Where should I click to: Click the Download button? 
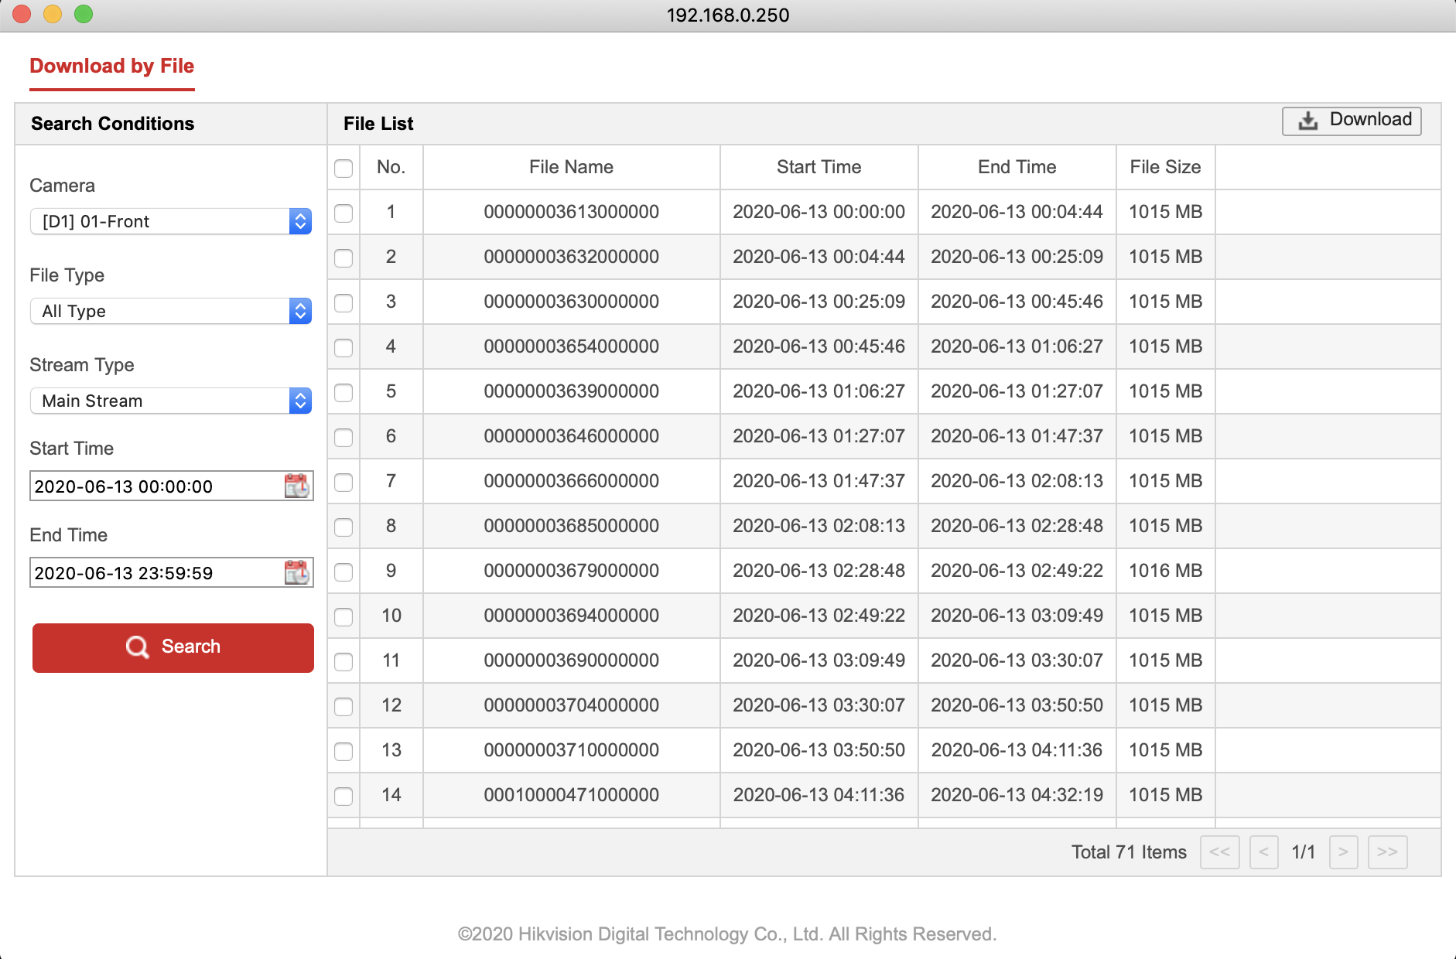[1351, 120]
